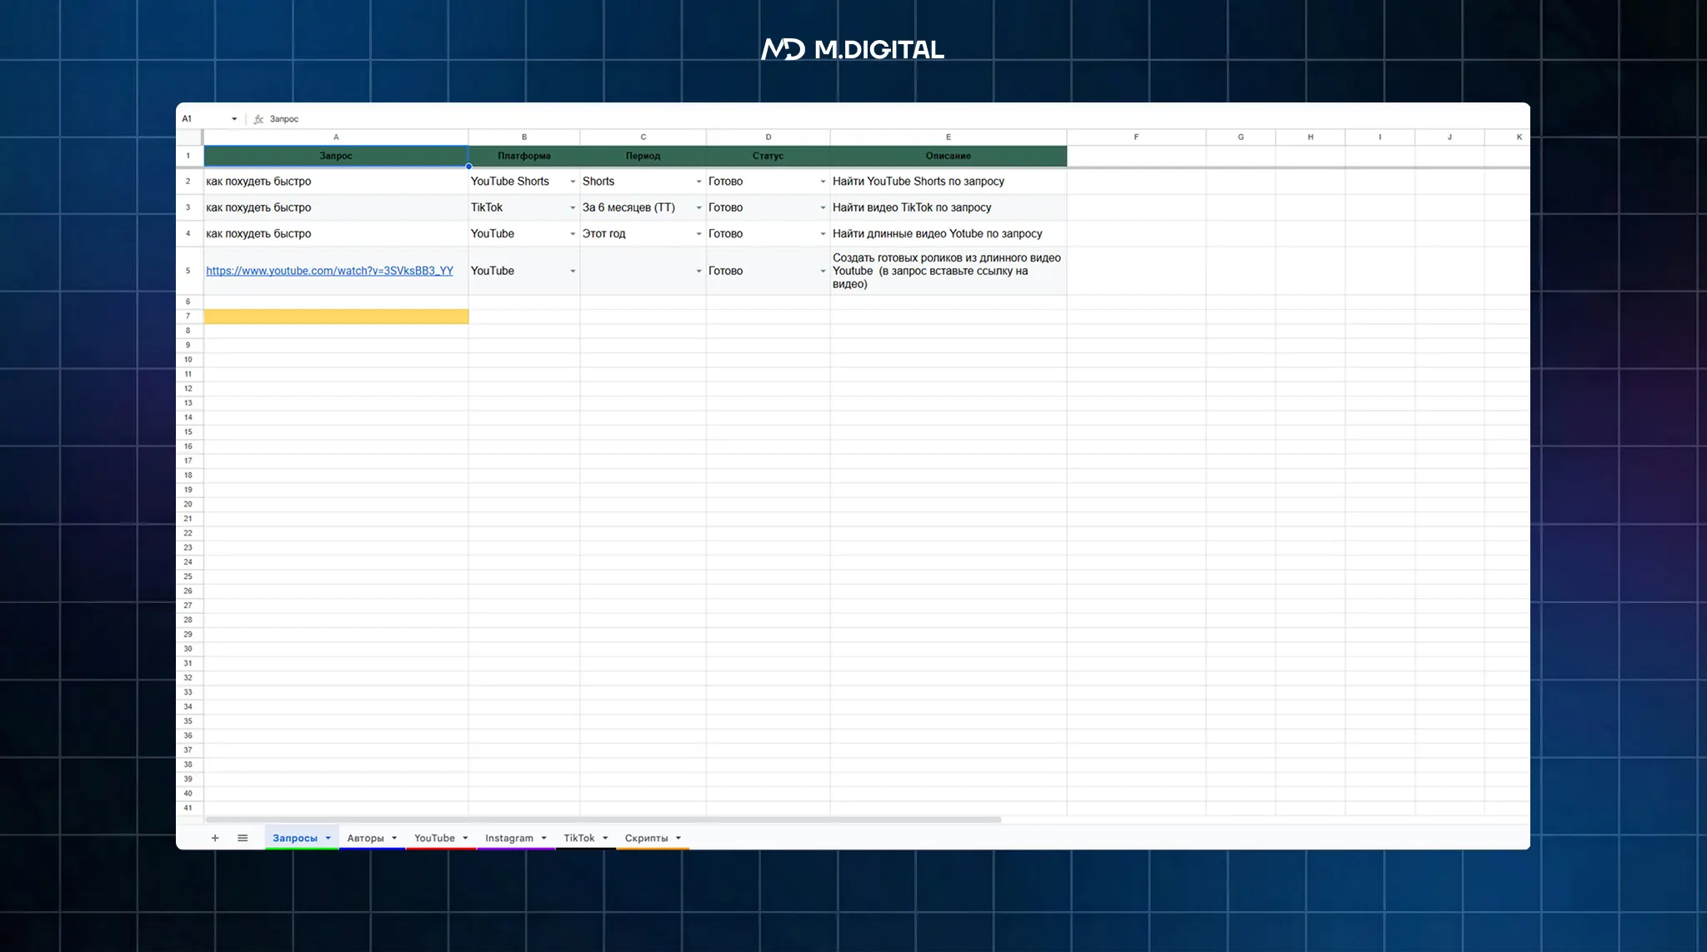Select the 'Описание' header cell

[x=948, y=156]
